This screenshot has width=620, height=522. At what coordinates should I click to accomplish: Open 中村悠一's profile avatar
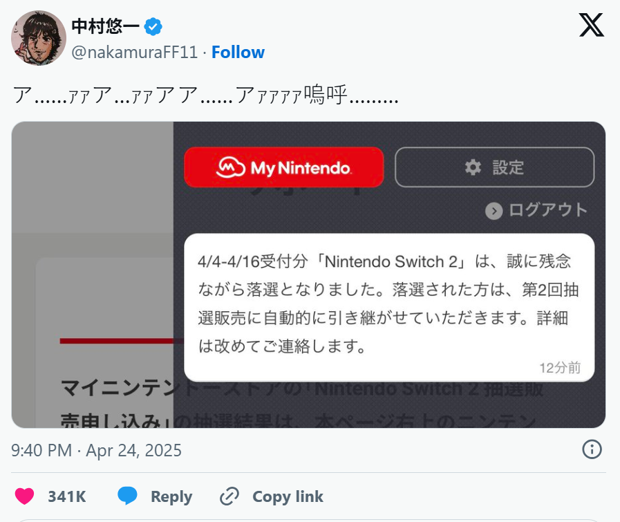point(39,38)
